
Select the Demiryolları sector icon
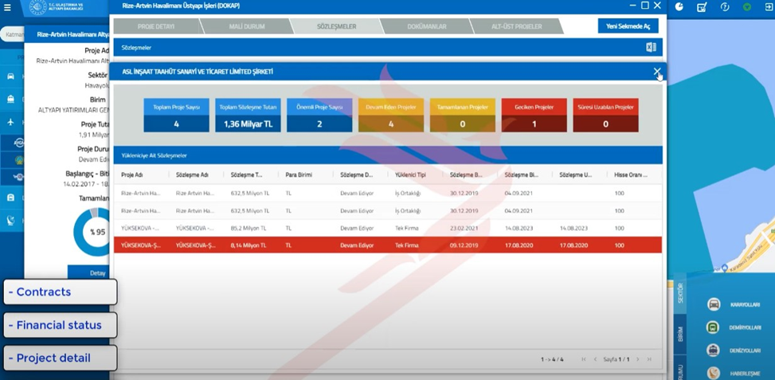(714, 327)
